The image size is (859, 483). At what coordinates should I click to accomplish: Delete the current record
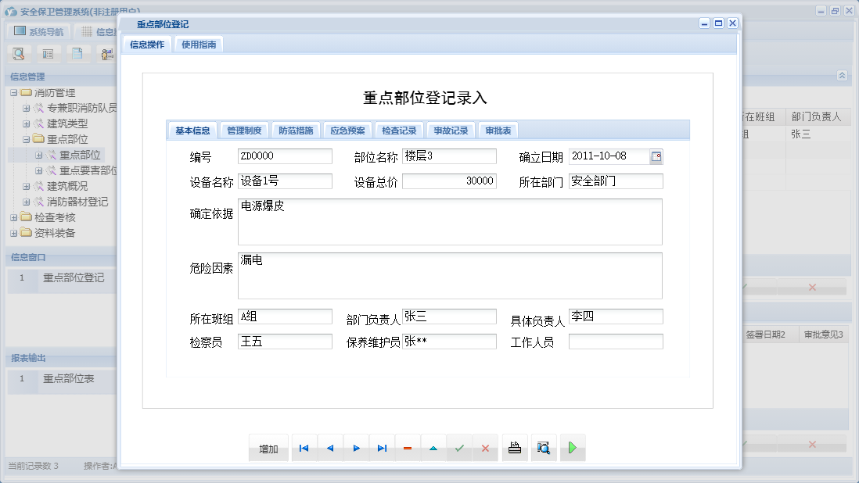pyautogui.click(x=407, y=448)
